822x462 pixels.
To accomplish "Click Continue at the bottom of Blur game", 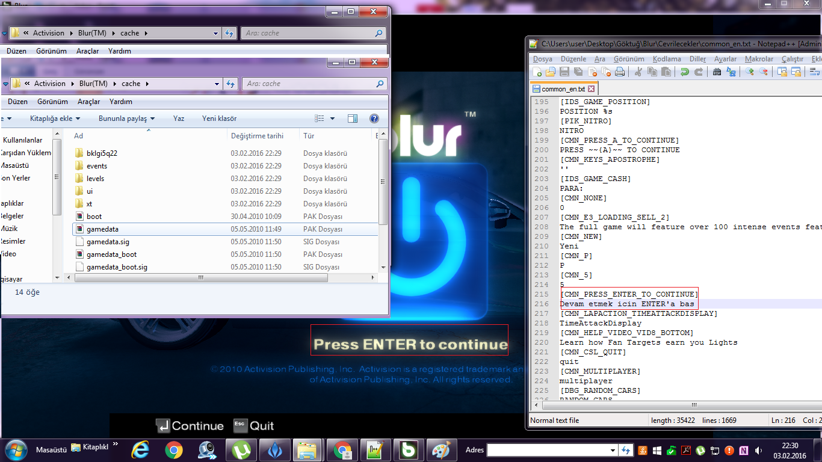I will (x=190, y=426).
